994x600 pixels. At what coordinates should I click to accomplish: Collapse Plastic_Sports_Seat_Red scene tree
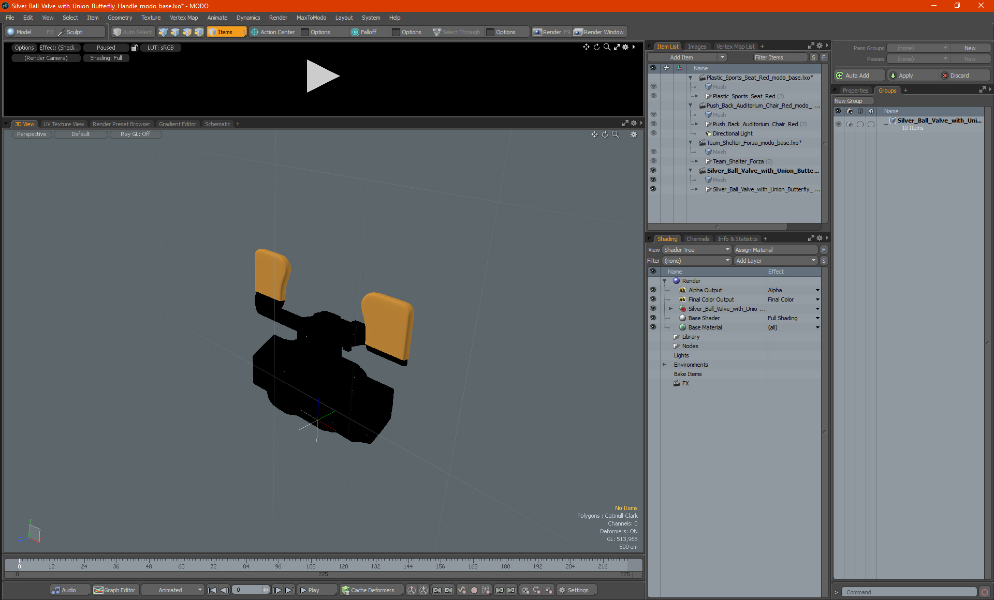point(690,78)
